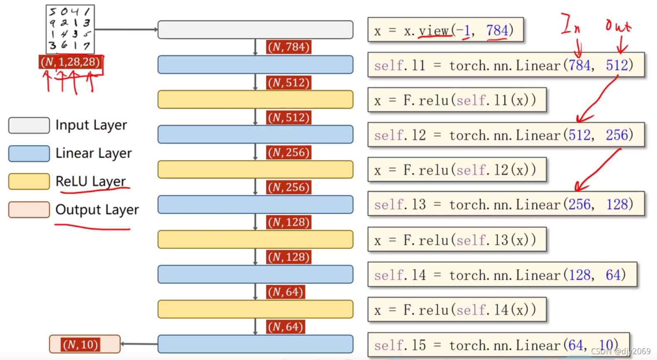
Task: Select the (N,64) label under the self.l4 Linear bar
Action: (286, 292)
